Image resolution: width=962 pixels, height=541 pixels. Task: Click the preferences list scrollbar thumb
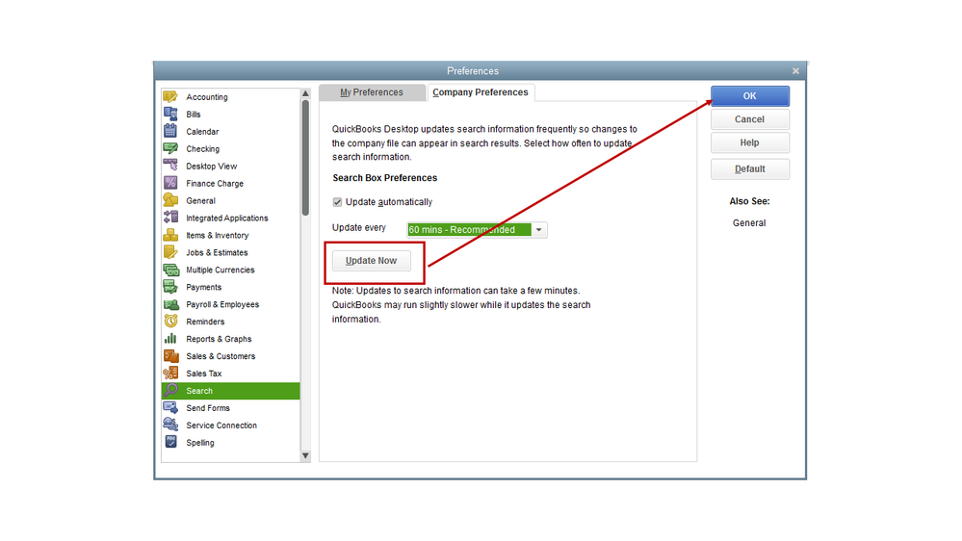pos(305,158)
